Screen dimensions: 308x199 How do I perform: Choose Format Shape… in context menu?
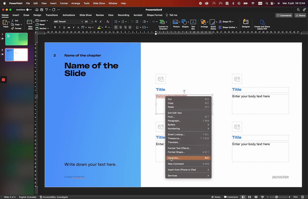point(188,152)
